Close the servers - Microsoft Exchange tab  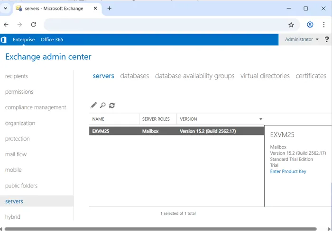pyautogui.click(x=95, y=9)
